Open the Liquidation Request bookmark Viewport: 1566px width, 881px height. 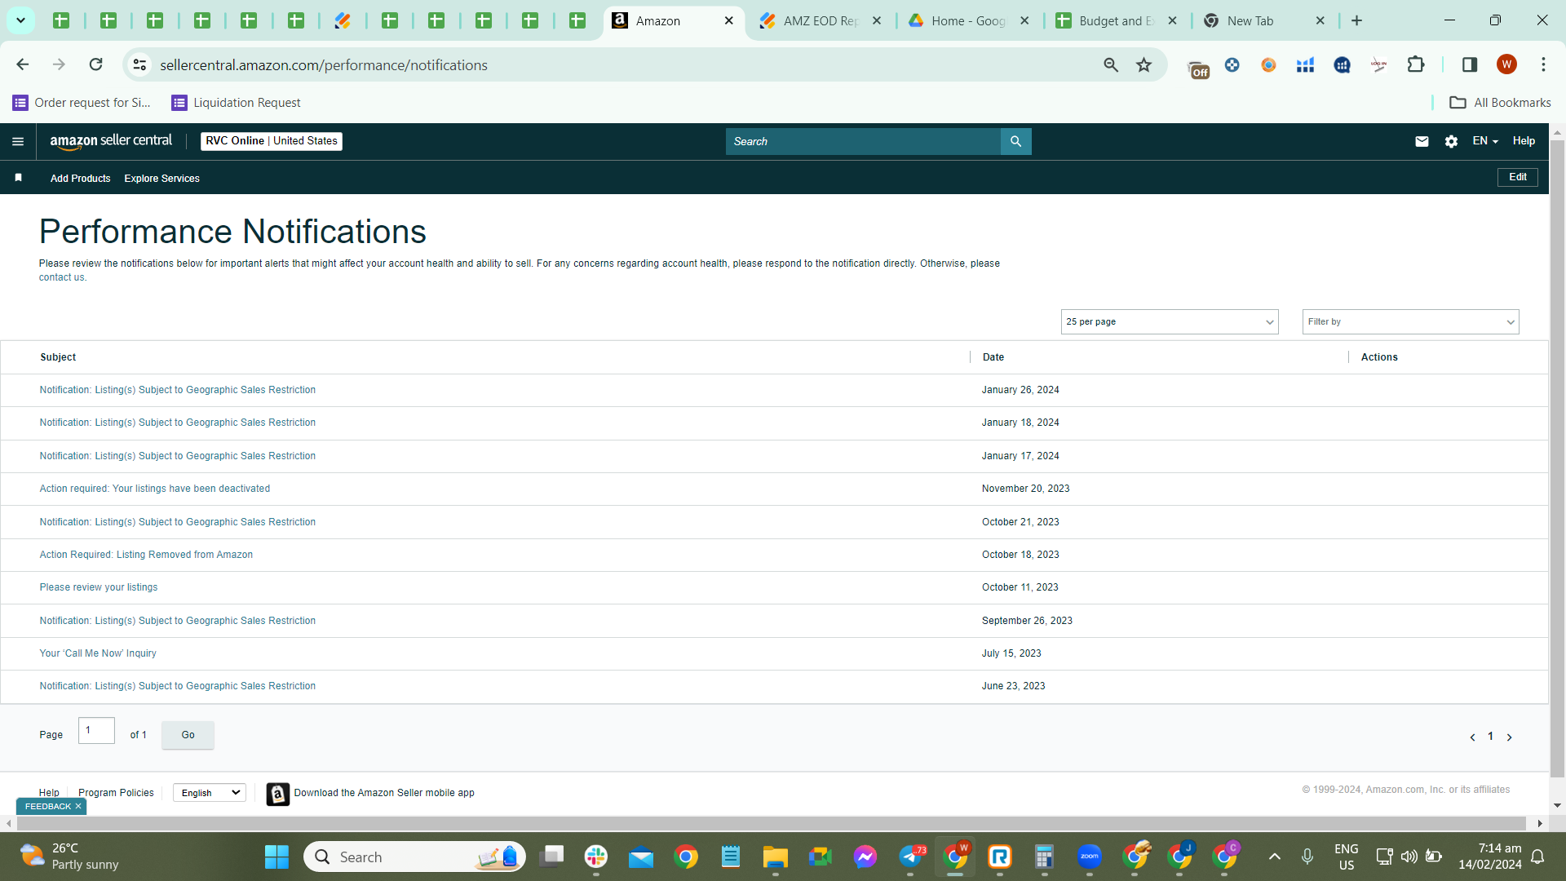[x=237, y=103]
